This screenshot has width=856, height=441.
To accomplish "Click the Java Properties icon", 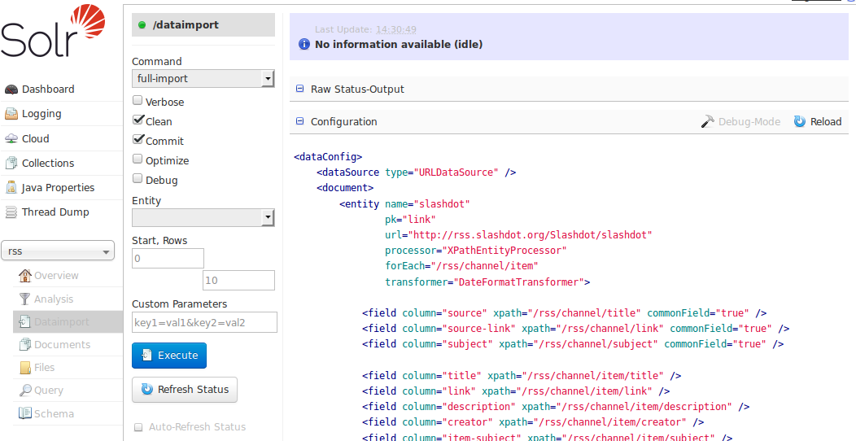I will [x=11, y=188].
